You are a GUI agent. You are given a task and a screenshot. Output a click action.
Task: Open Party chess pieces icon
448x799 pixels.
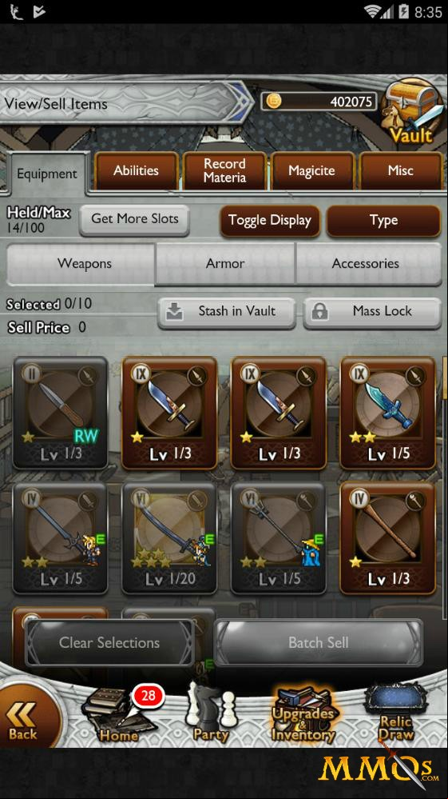click(212, 713)
